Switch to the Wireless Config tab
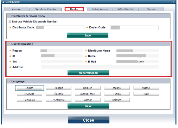This screenshot has height=128, width=178. (x=45, y=9)
